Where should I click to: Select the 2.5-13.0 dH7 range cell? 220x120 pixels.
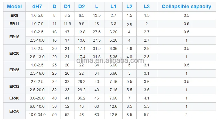37,57
